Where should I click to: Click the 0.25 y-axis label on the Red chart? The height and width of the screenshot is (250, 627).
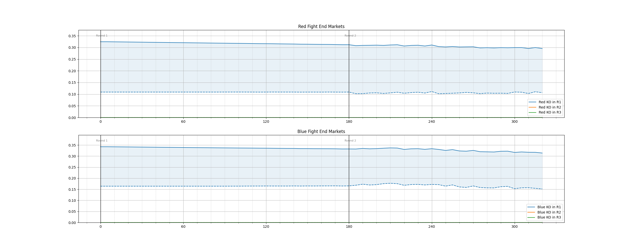pos(72,59)
